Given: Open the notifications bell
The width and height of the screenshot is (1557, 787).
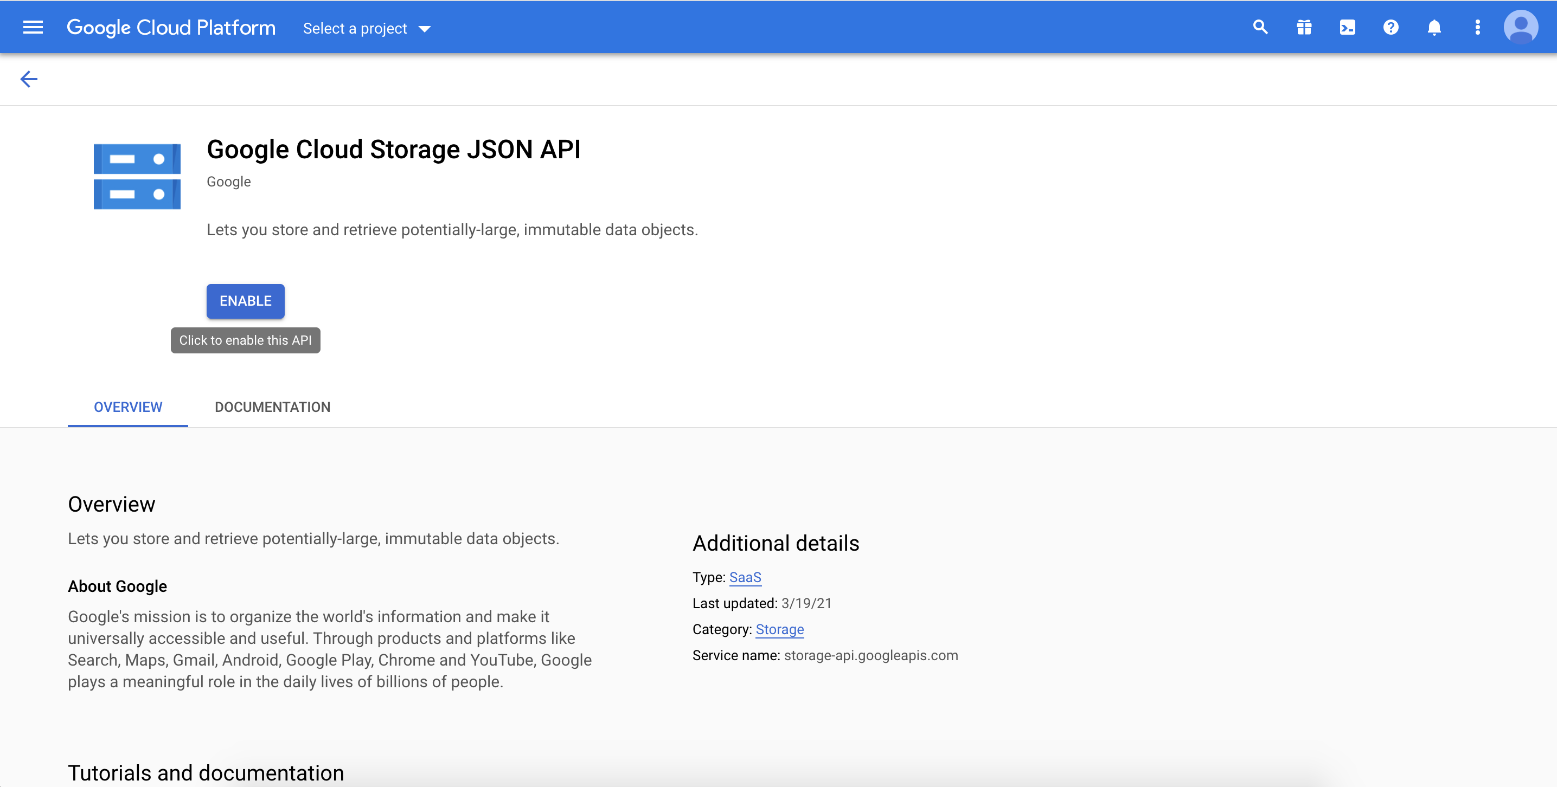Looking at the screenshot, I should coord(1434,27).
